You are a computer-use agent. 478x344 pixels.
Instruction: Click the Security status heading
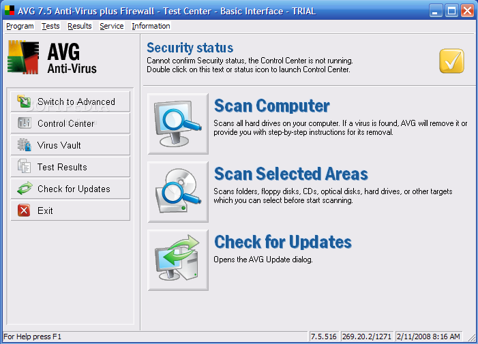coord(190,48)
